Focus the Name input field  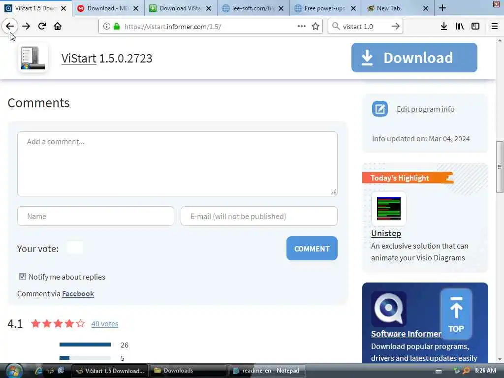pos(96,216)
